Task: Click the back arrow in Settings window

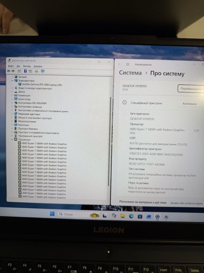Action: click(120, 64)
